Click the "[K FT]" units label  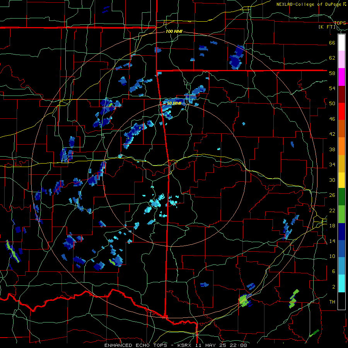(327, 27)
